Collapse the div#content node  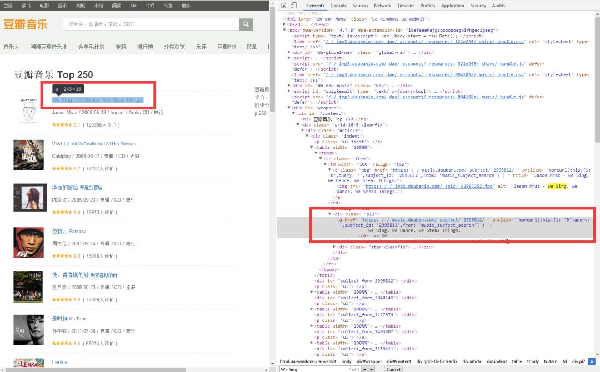point(293,113)
